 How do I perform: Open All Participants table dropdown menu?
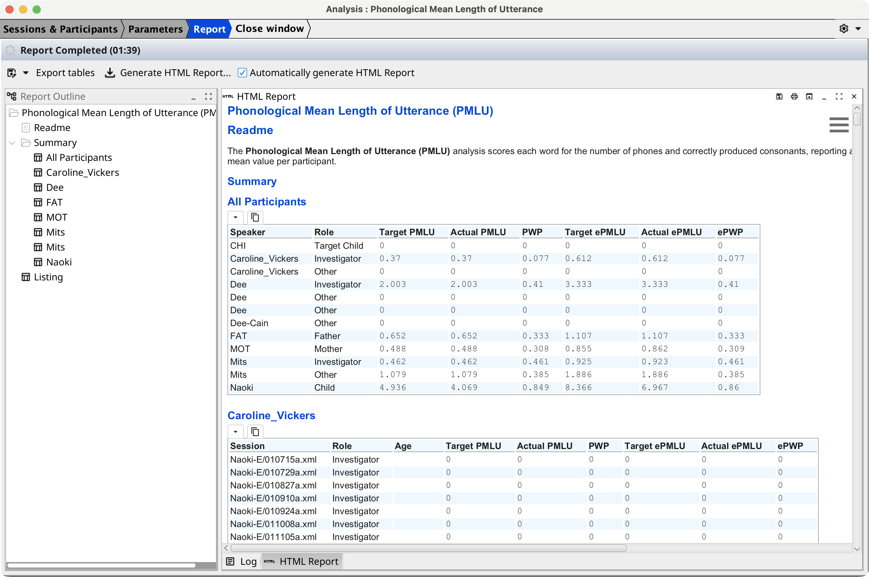pos(236,218)
